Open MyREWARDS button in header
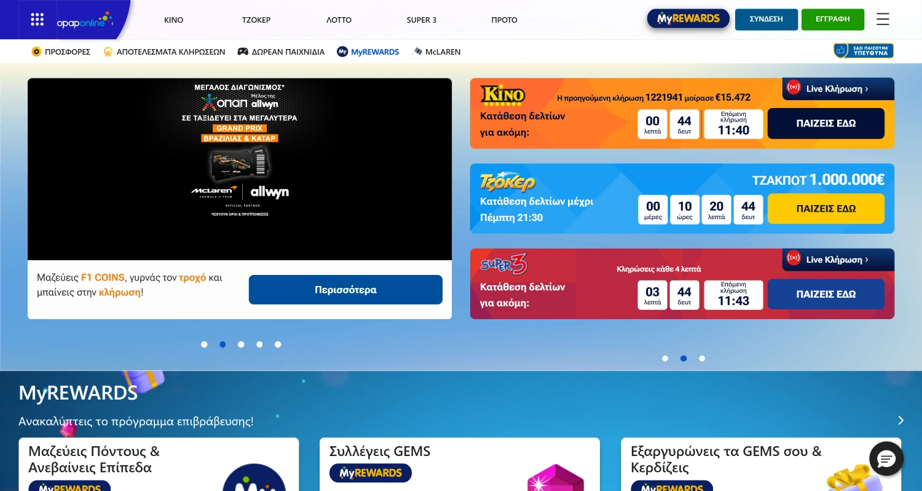922x491 pixels. 688,19
